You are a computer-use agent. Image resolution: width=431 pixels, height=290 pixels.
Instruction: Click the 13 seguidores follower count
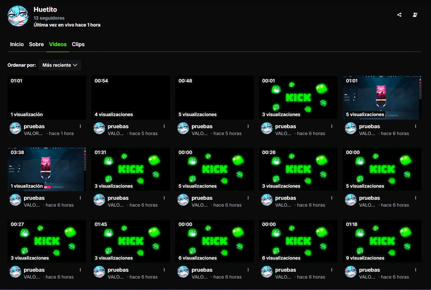49,18
